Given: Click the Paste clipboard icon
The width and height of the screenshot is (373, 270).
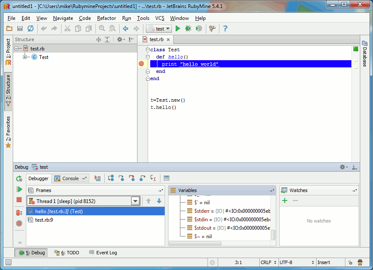Looking at the screenshot, I should point(89,29).
